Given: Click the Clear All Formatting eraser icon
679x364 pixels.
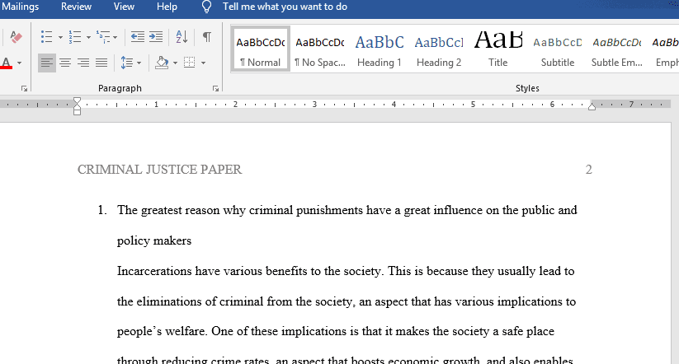Looking at the screenshot, I should [x=16, y=37].
